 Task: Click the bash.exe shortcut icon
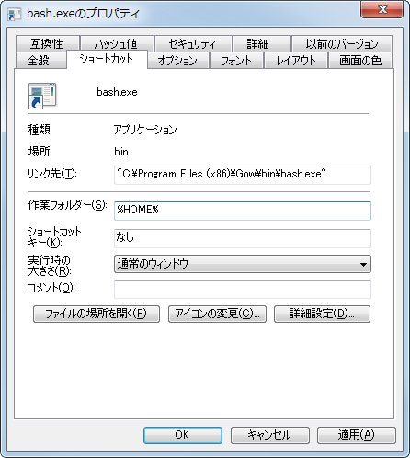tap(42, 96)
